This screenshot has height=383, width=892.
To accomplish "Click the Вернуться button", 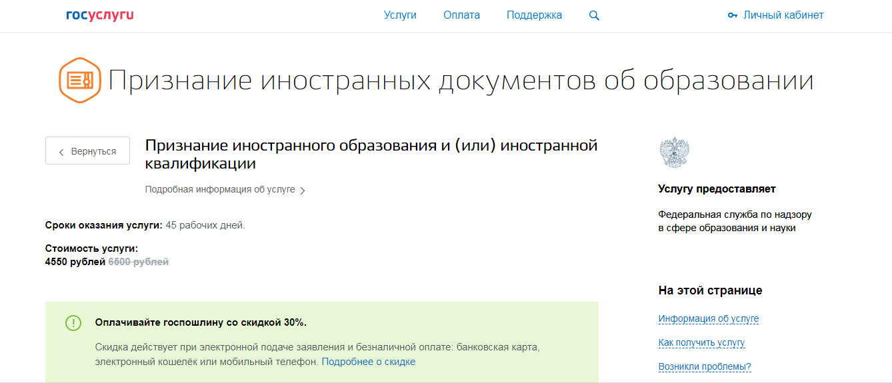I will click(x=87, y=151).
